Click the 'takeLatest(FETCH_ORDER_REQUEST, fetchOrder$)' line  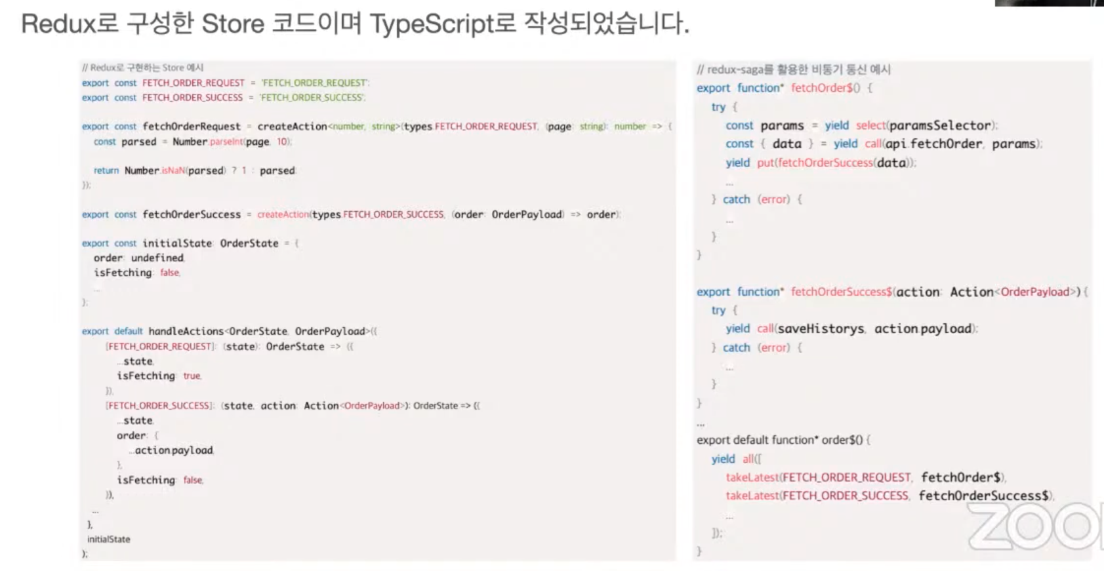[866, 477]
